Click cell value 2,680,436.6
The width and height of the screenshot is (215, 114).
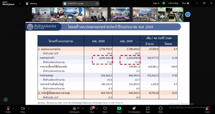(105, 58)
